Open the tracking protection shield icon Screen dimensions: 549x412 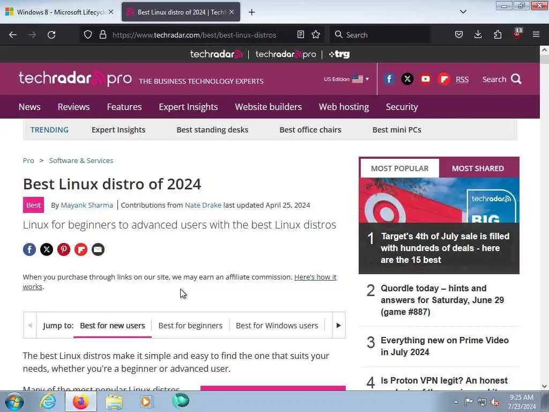point(88,34)
